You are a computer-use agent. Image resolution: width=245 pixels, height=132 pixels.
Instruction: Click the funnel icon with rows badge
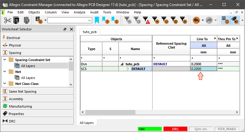pos(174,20)
